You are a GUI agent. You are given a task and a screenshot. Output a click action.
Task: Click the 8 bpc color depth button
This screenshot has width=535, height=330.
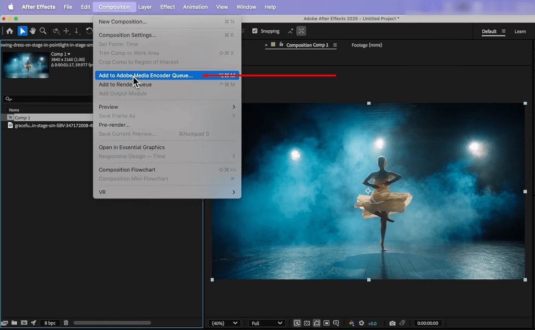click(50, 323)
